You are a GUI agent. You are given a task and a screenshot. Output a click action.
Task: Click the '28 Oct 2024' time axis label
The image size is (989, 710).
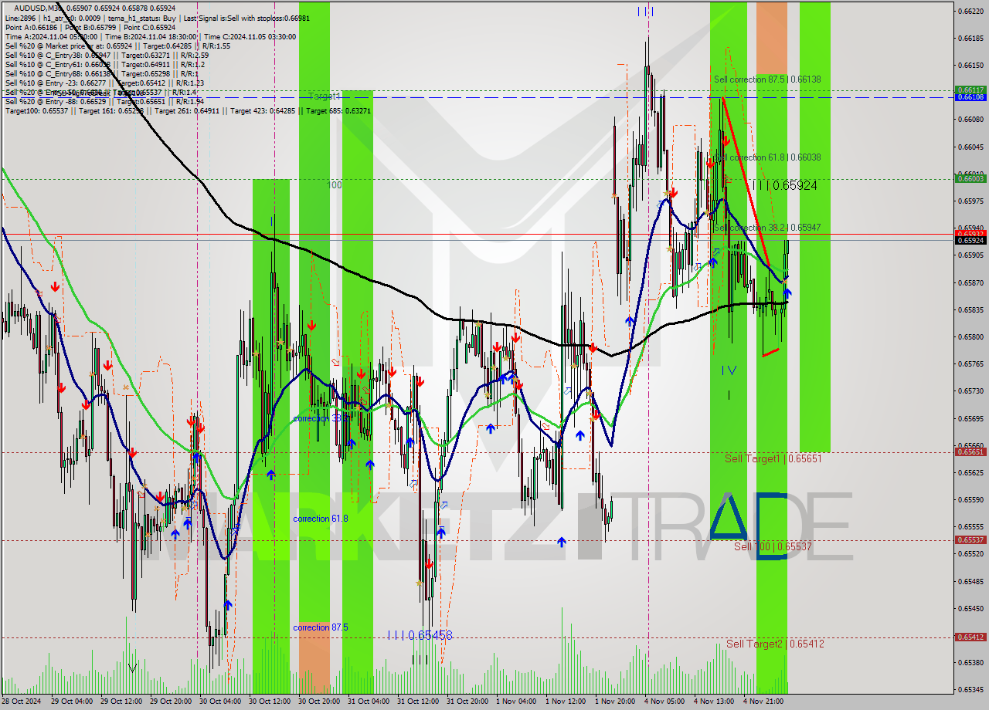pyautogui.click(x=22, y=702)
